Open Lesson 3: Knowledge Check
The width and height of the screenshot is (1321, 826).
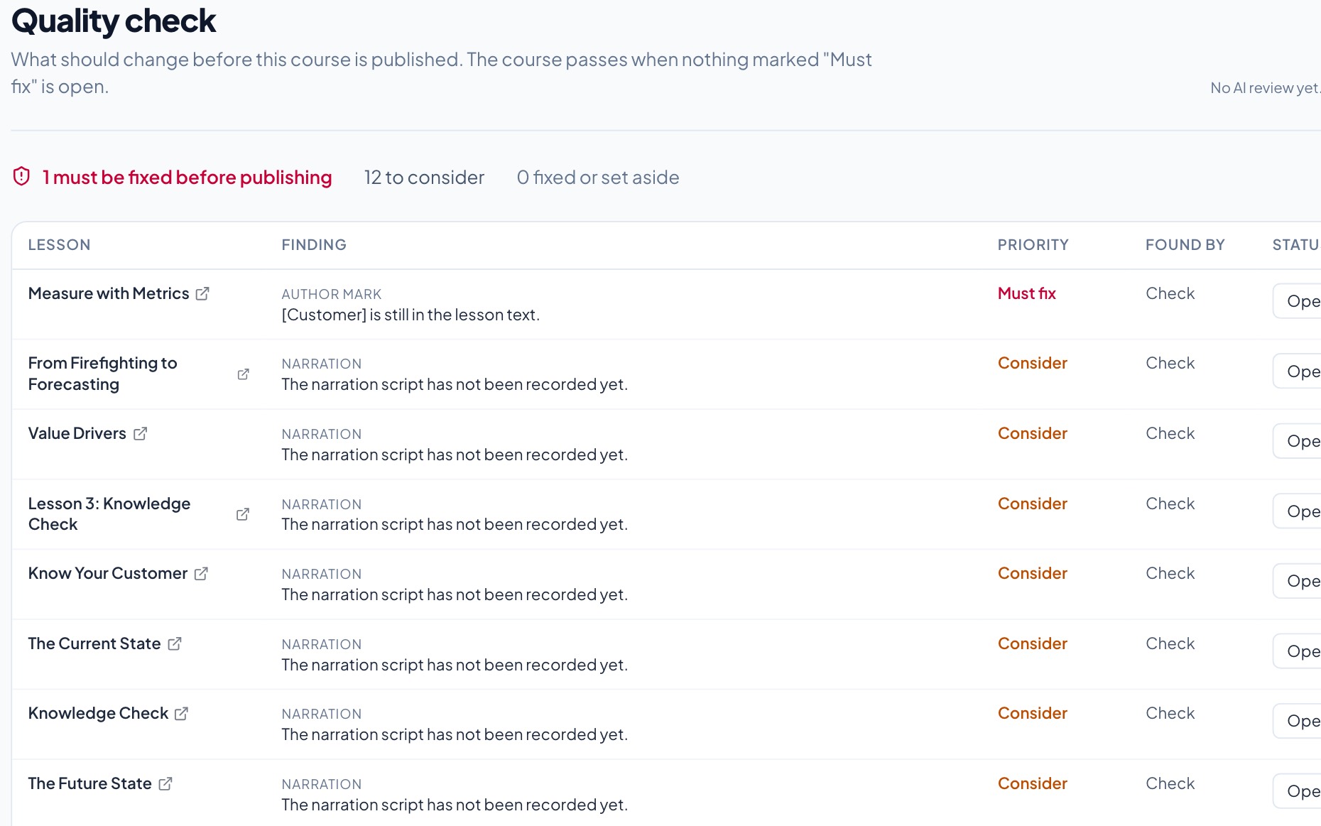(109, 513)
